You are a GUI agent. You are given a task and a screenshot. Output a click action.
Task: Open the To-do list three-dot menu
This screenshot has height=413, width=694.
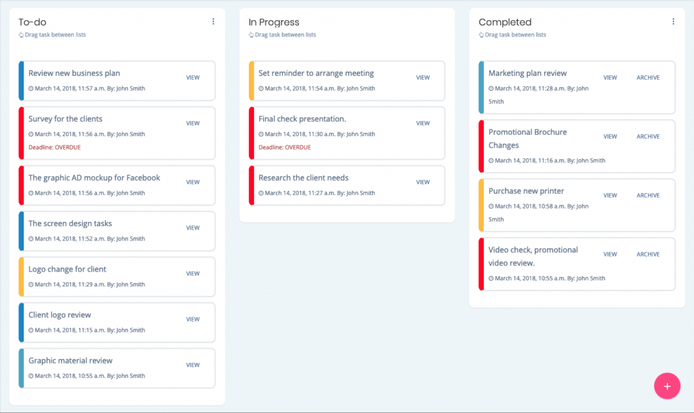213,22
